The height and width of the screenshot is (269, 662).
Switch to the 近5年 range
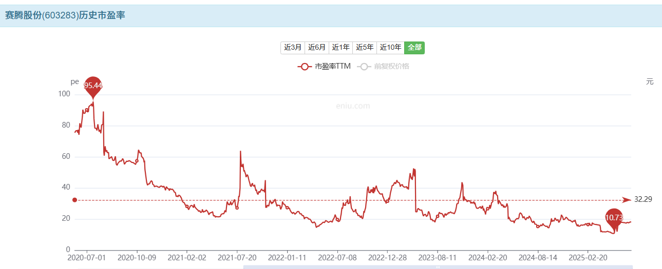click(x=365, y=48)
